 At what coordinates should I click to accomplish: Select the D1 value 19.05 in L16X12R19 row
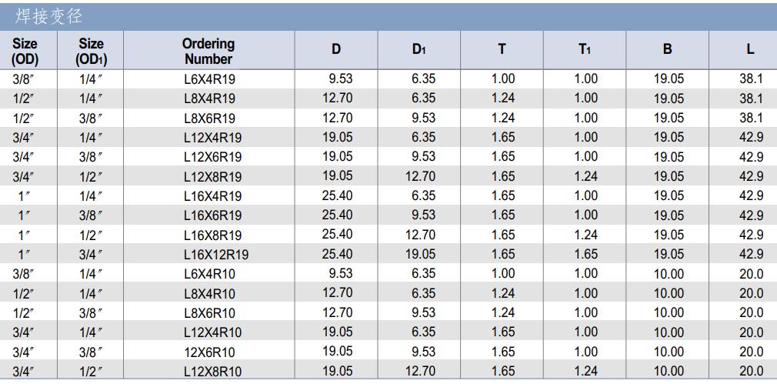[x=420, y=254]
